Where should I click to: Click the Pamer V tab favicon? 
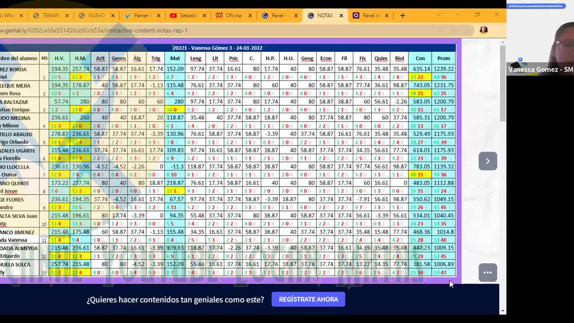coord(128,15)
